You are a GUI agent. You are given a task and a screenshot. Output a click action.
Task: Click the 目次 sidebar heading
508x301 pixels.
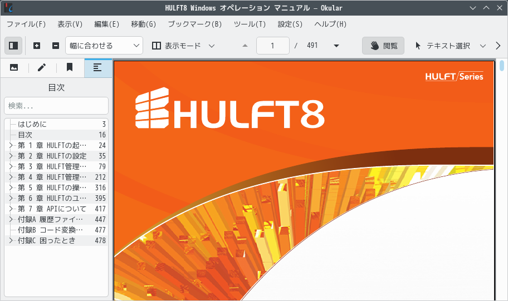click(56, 87)
